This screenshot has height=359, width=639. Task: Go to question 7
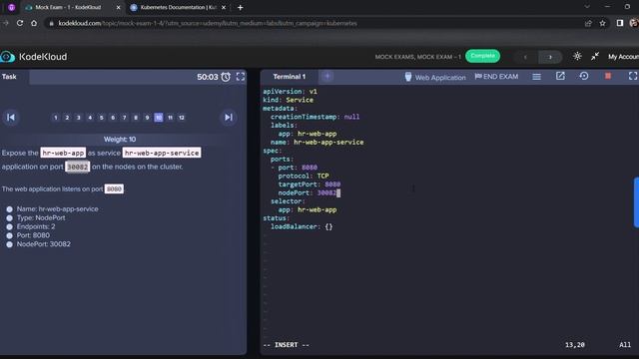click(x=124, y=118)
